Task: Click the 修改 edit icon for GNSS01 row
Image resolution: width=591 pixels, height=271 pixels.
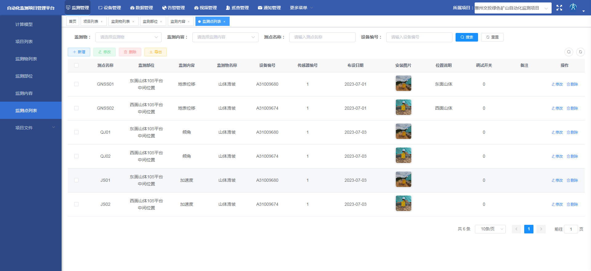Action: [x=557, y=84]
